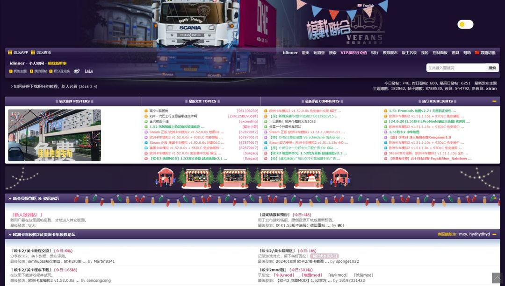
Task: Click the 论坛APP grid icon
Action: [x=10, y=52]
